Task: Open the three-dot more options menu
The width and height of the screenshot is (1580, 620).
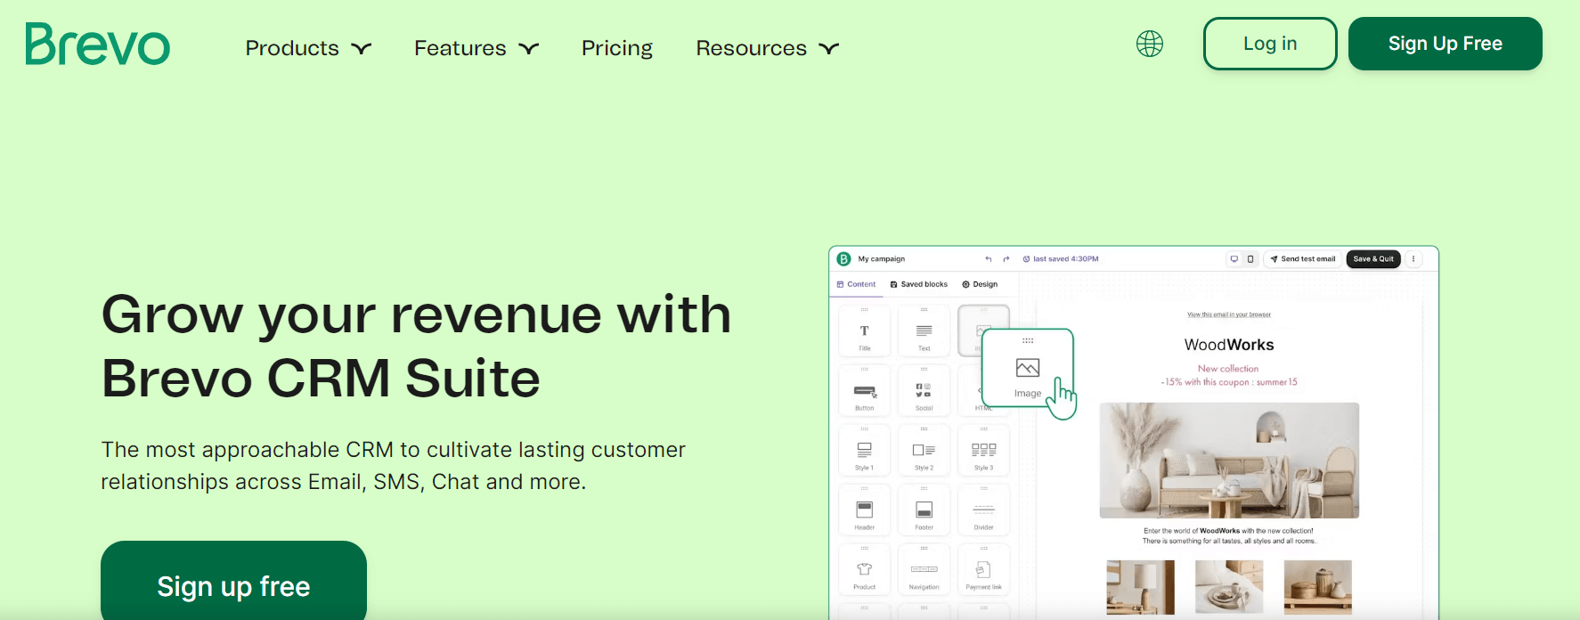Action: (x=1413, y=259)
